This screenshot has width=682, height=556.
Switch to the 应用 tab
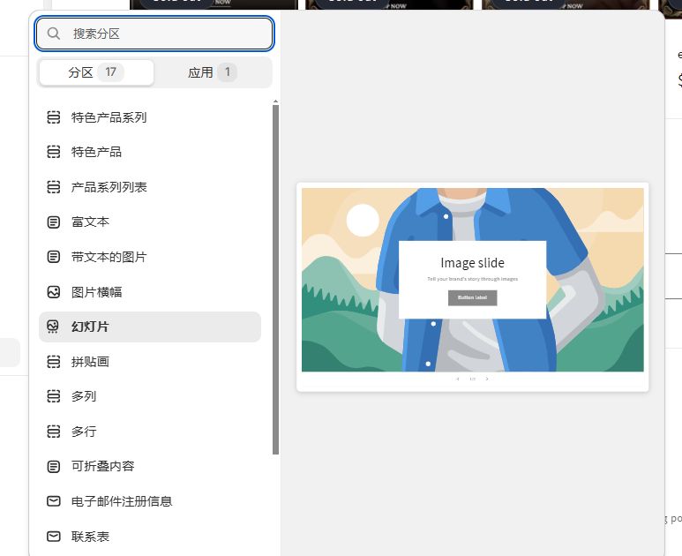(213, 72)
